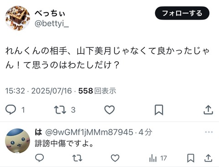Open display name べっちぃ
Viewport: 219px width, 167px height.
click(50, 13)
